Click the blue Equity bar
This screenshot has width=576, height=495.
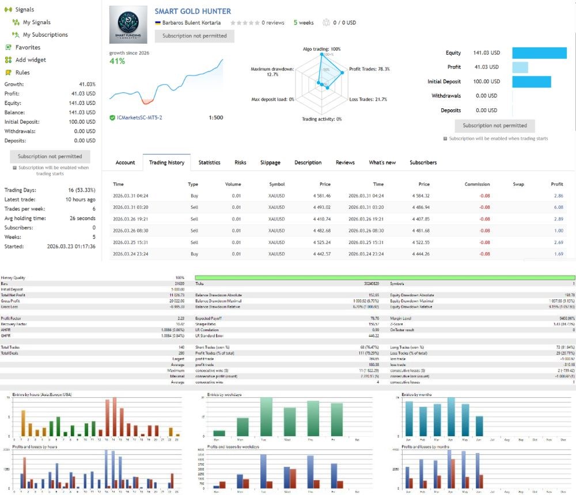[539, 53]
